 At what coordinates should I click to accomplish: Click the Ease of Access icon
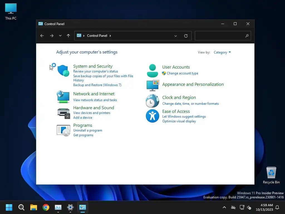[152, 116]
